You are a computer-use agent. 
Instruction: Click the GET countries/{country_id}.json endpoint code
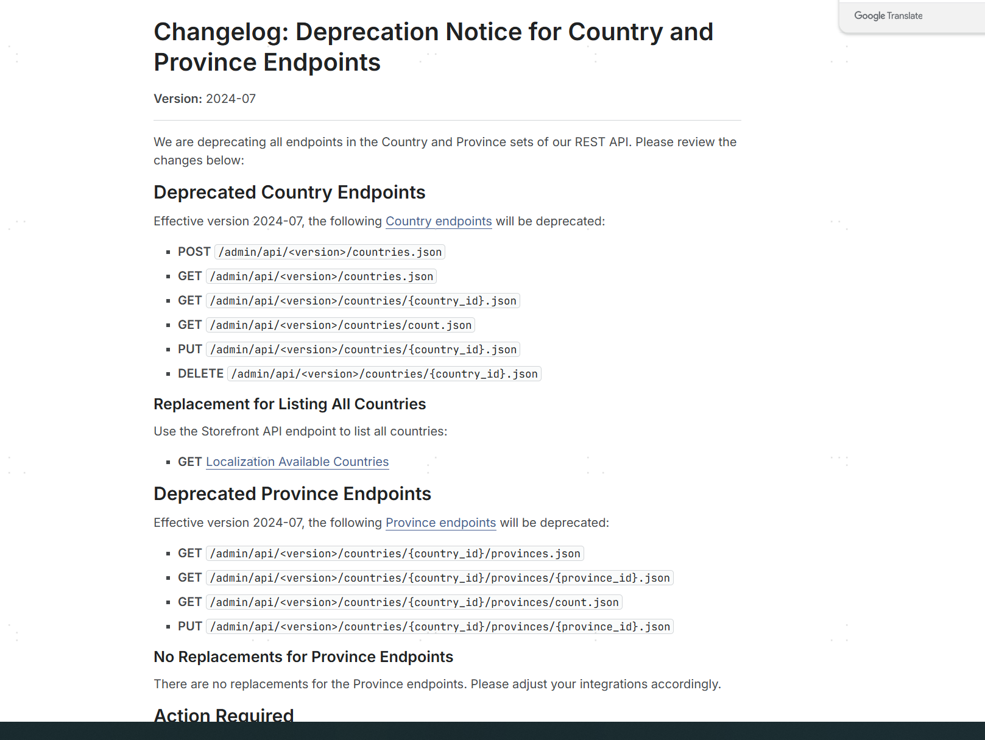click(x=363, y=301)
